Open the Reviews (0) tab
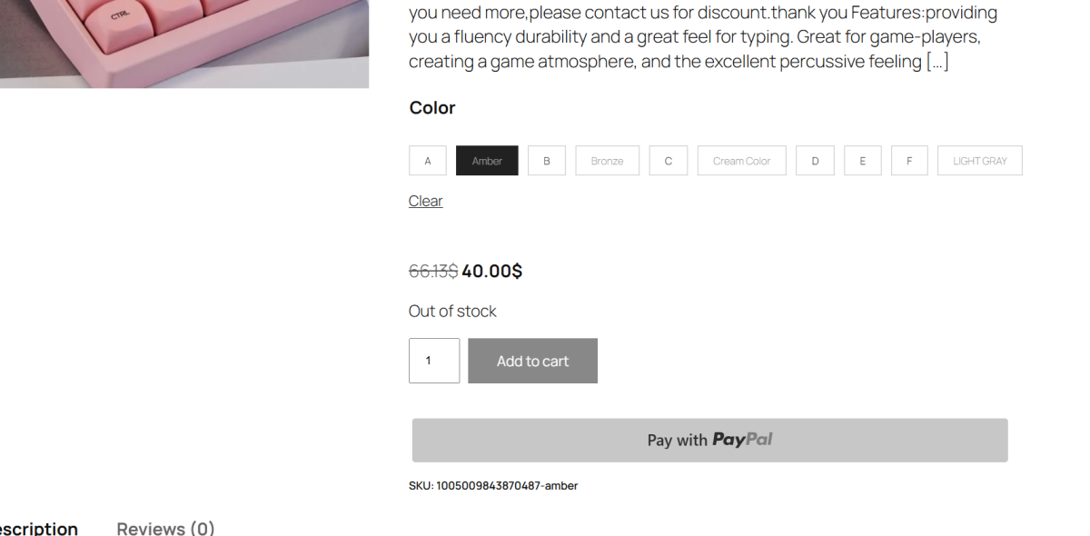1090x536 pixels. click(165, 528)
